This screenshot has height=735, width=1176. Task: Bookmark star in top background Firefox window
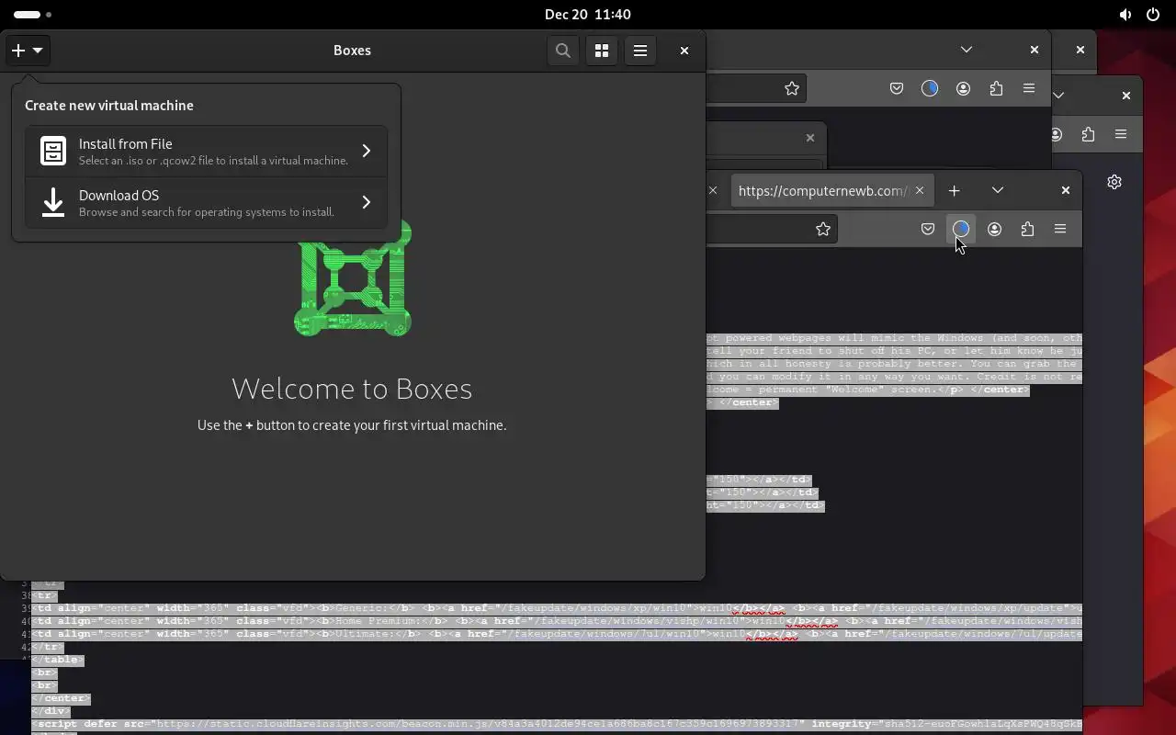click(x=792, y=88)
